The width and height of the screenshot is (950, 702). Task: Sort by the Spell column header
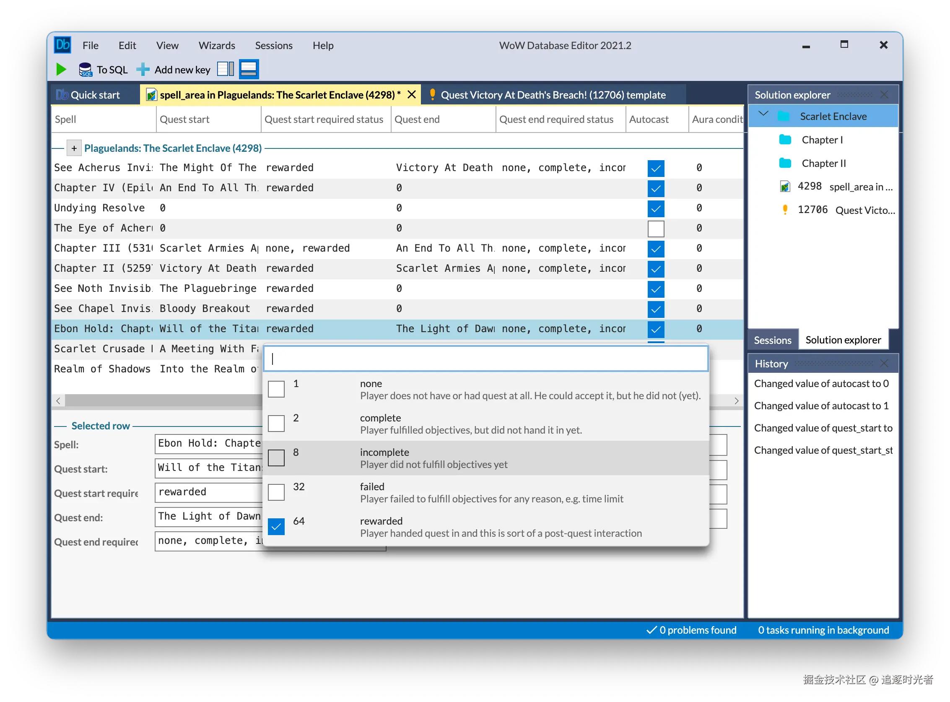[104, 119]
